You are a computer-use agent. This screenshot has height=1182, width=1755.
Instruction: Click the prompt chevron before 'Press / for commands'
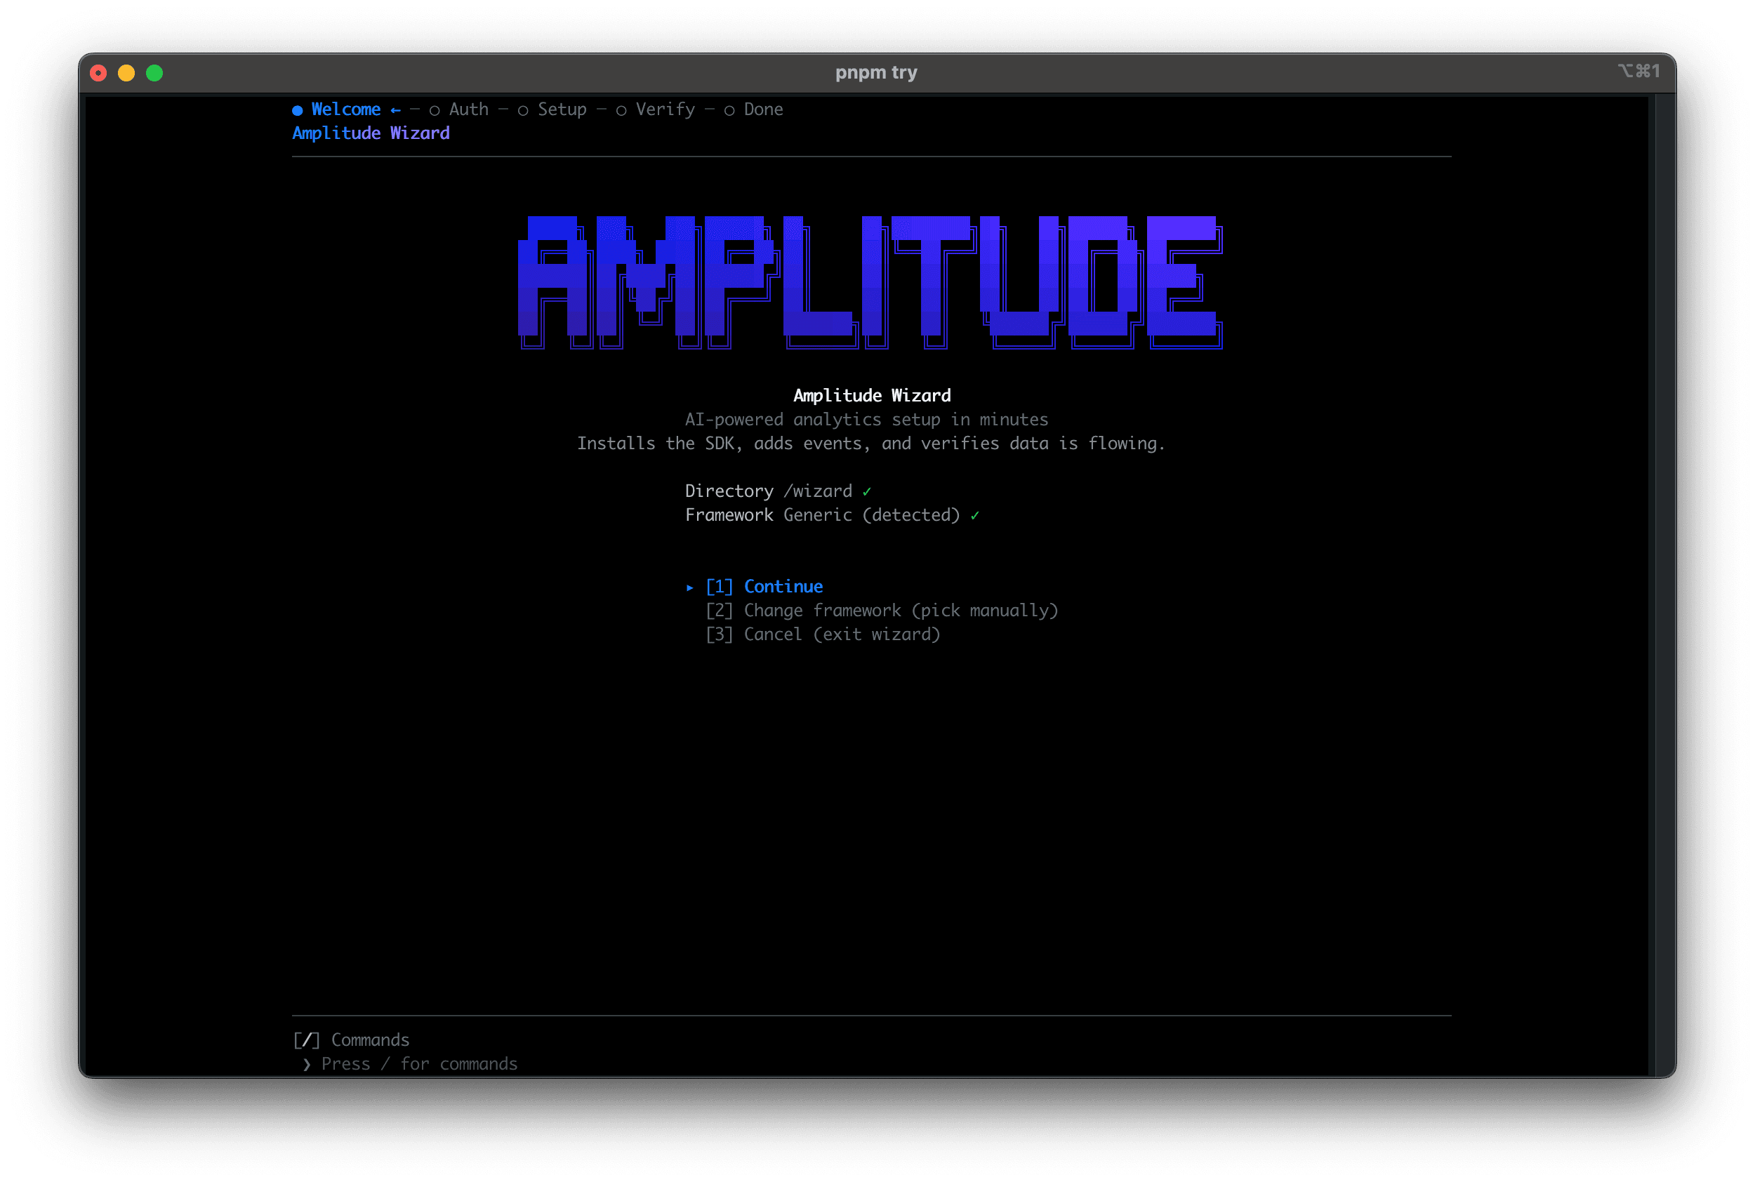tap(307, 1065)
